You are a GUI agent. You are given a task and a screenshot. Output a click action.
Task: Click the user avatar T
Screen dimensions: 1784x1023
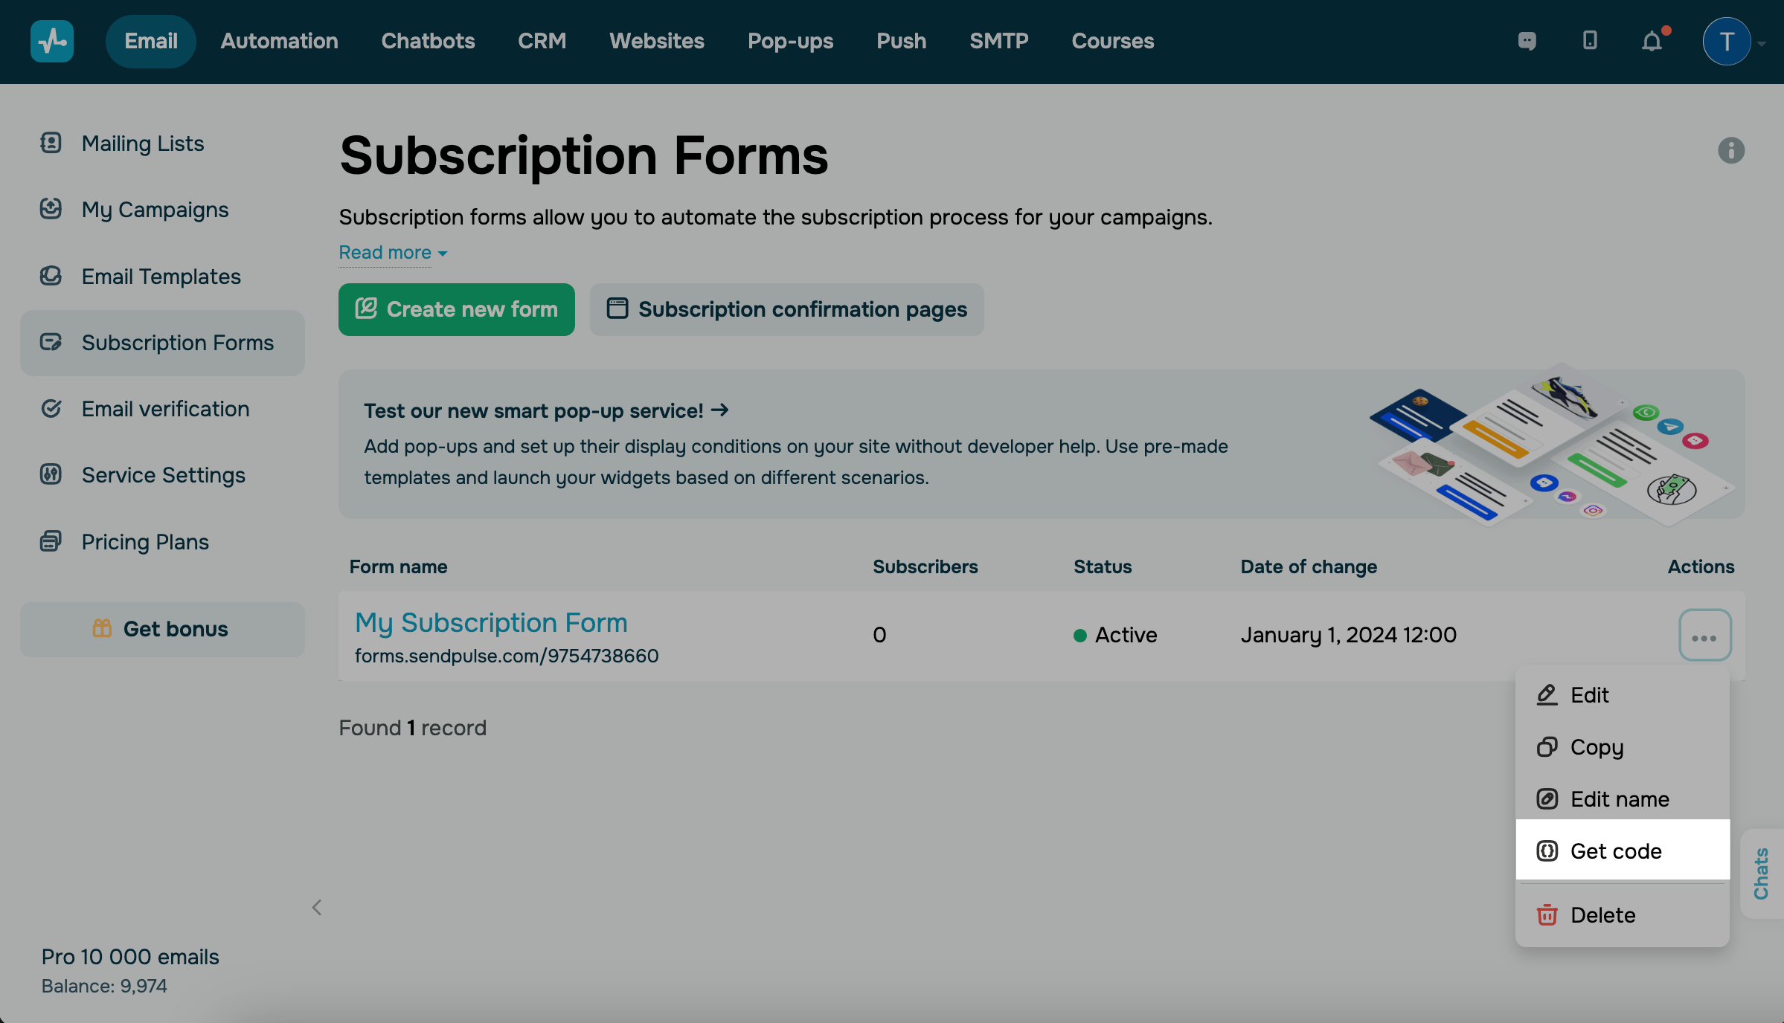point(1726,42)
